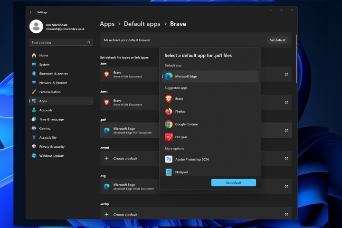Click Choose a default text under .shtml

pos(125,158)
